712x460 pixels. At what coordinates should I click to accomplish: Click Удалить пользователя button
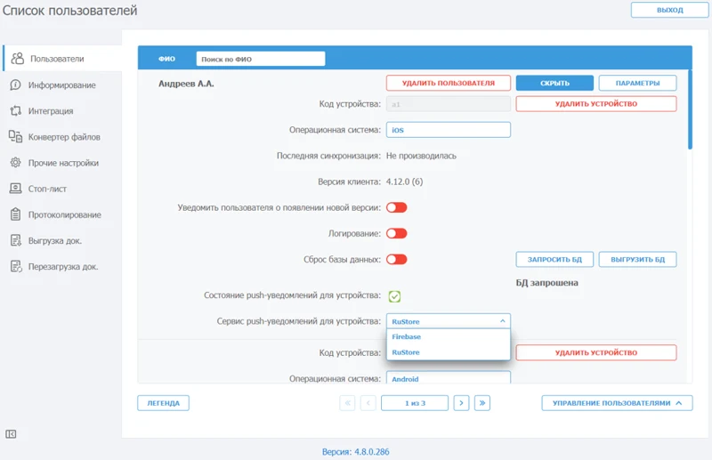(449, 83)
